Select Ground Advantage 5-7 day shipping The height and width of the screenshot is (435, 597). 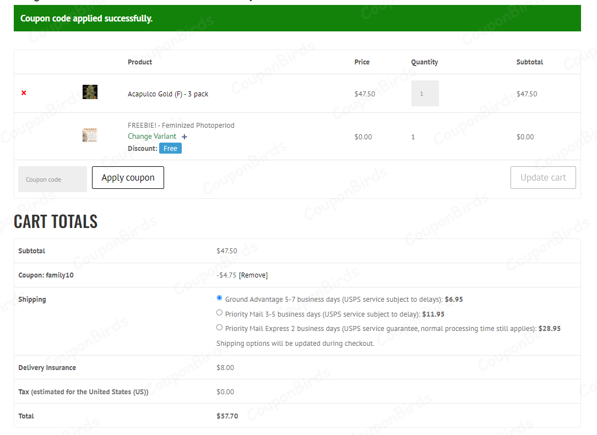(219, 297)
